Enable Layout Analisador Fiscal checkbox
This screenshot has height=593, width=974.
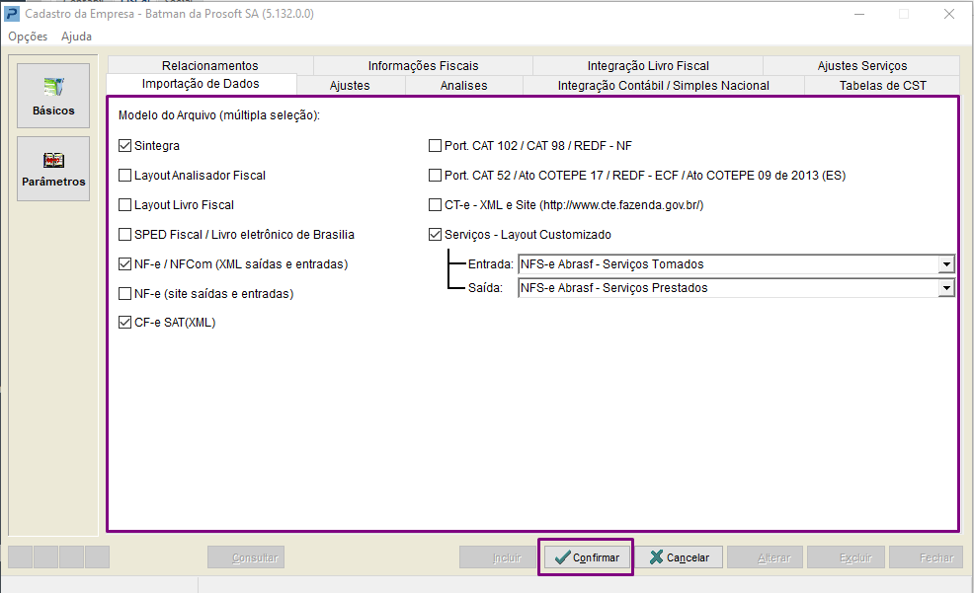(x=124, y=176)
